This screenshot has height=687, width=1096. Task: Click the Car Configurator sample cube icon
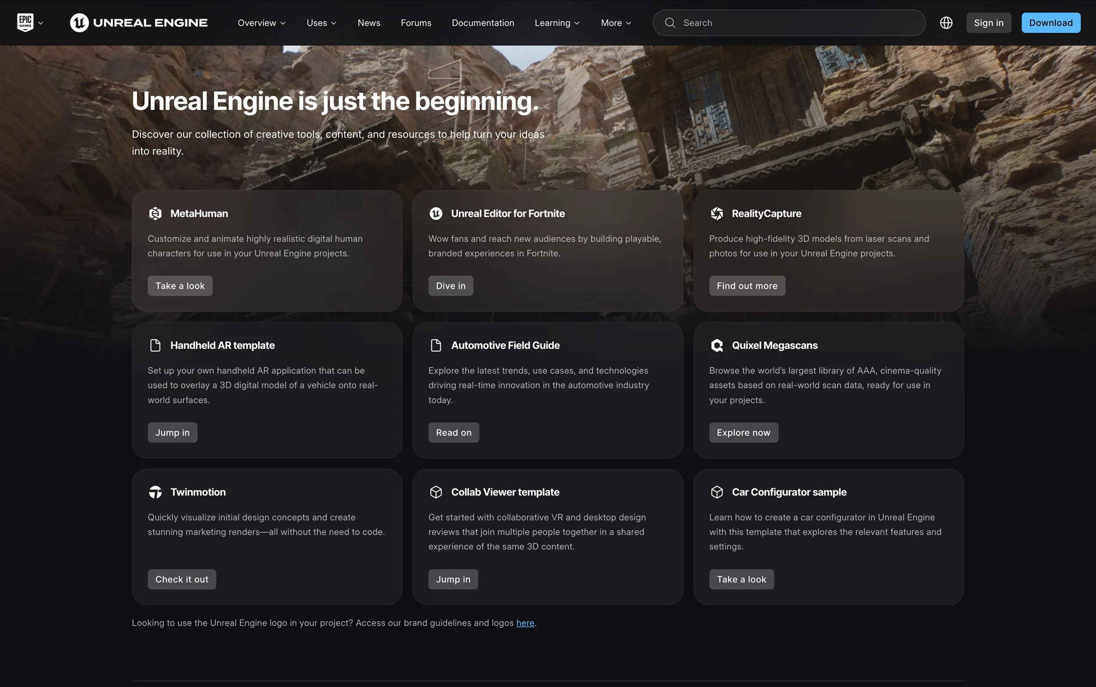coord(717,492)
